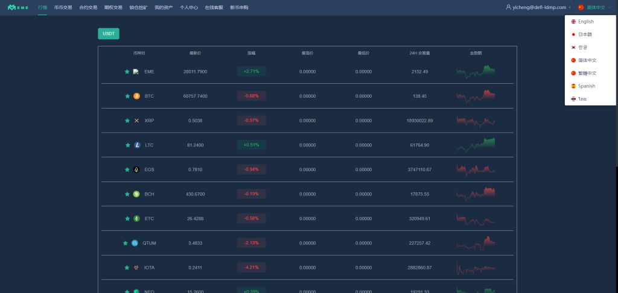The height and width of the screenshot is (293, 618).
Task: Click the Litecoin icon in LTC row
Action: [137, 145]
